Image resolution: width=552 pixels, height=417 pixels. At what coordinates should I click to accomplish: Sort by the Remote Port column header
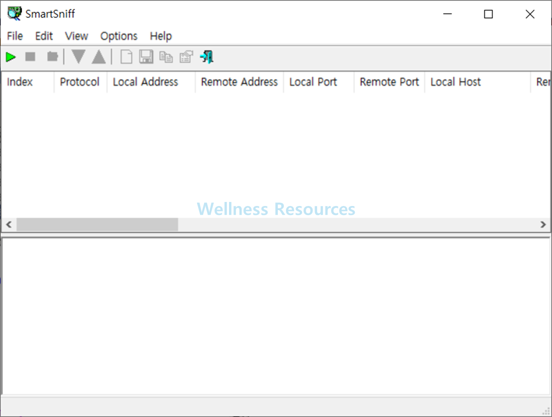point(389,82)
